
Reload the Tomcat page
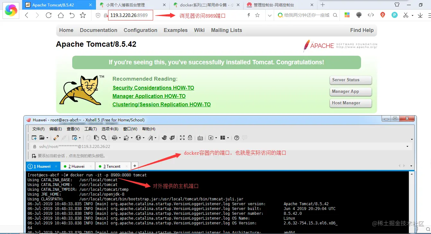[49, 15]
